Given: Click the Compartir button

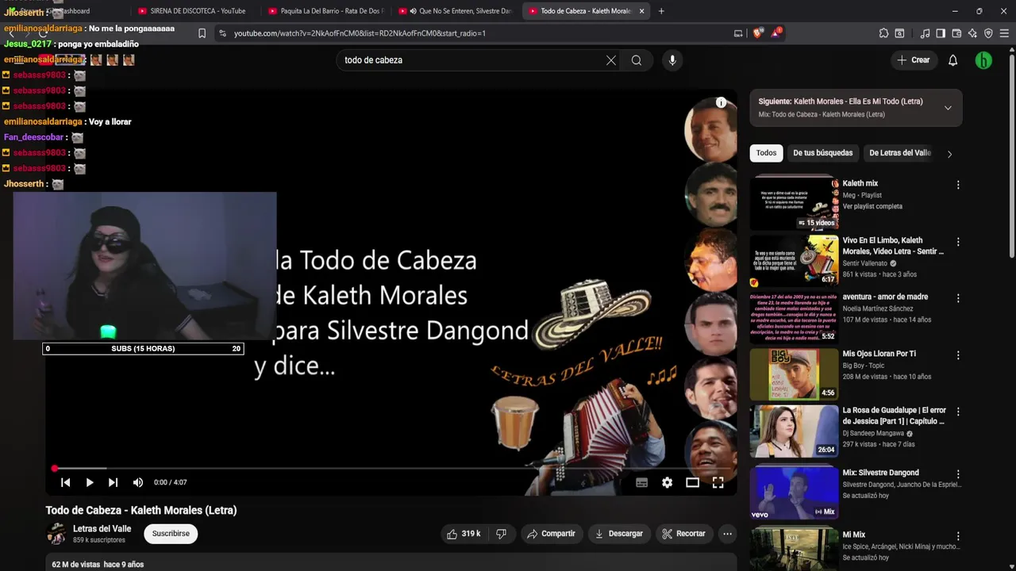Looking at the screenshot, I should pyautogui.click(x=551, y=534).
